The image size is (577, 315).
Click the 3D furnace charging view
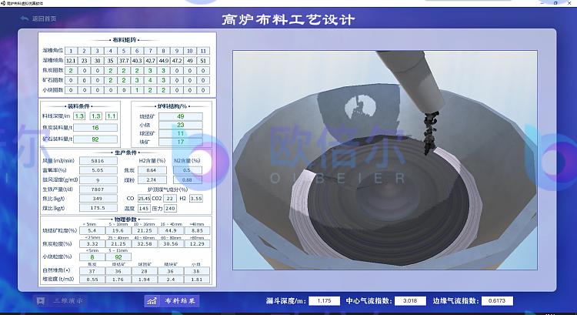coord(385,160)
